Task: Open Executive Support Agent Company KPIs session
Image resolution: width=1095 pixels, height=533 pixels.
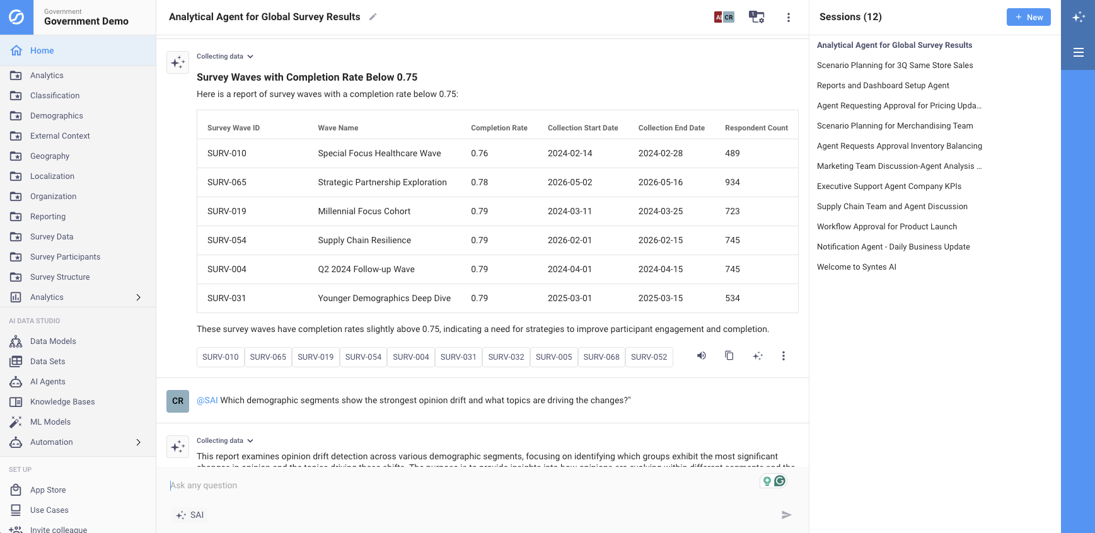Action: (889, 186)
